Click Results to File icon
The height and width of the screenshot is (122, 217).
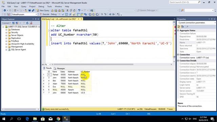(97, 14)
